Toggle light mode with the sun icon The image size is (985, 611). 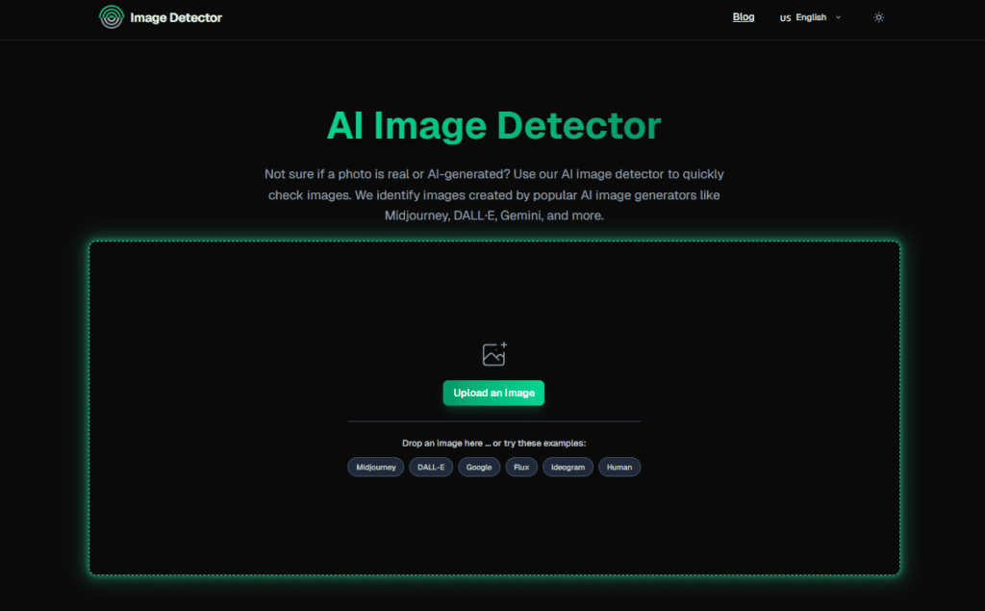pyautogui.click(x=878, y=17)
